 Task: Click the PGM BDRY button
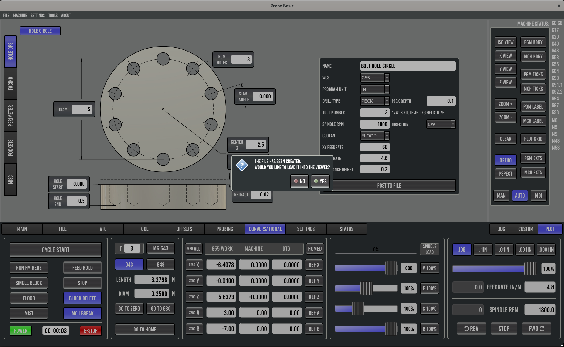click(533, 42)
